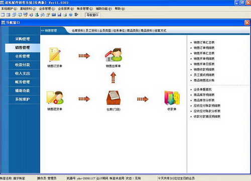Open the 员工提成明细表 report link

tap(204, 75)
